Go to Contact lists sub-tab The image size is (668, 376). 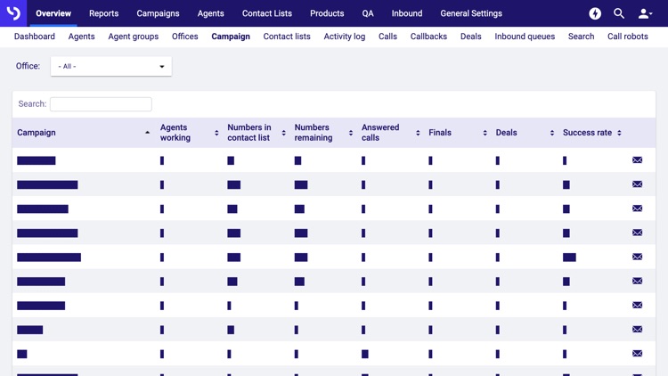(287, 37)
